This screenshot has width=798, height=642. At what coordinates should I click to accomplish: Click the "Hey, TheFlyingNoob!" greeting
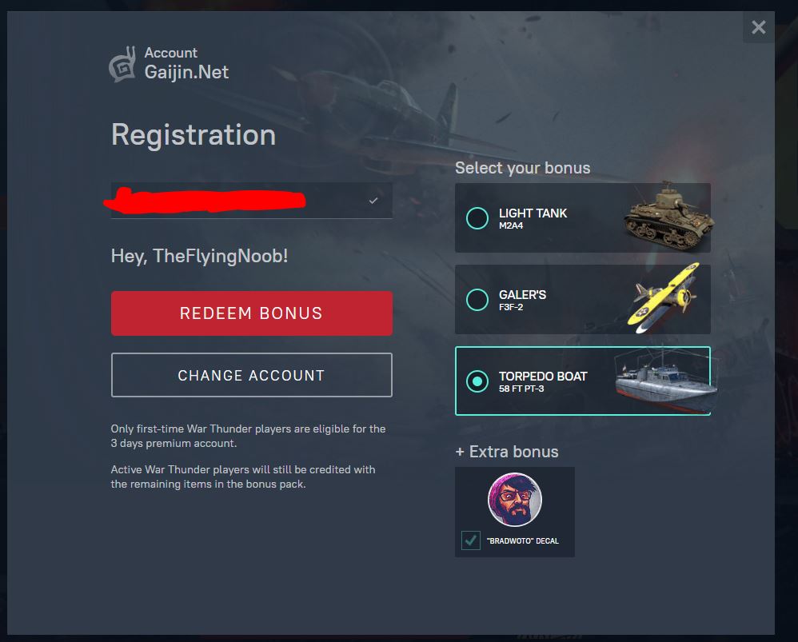point(199,257)
